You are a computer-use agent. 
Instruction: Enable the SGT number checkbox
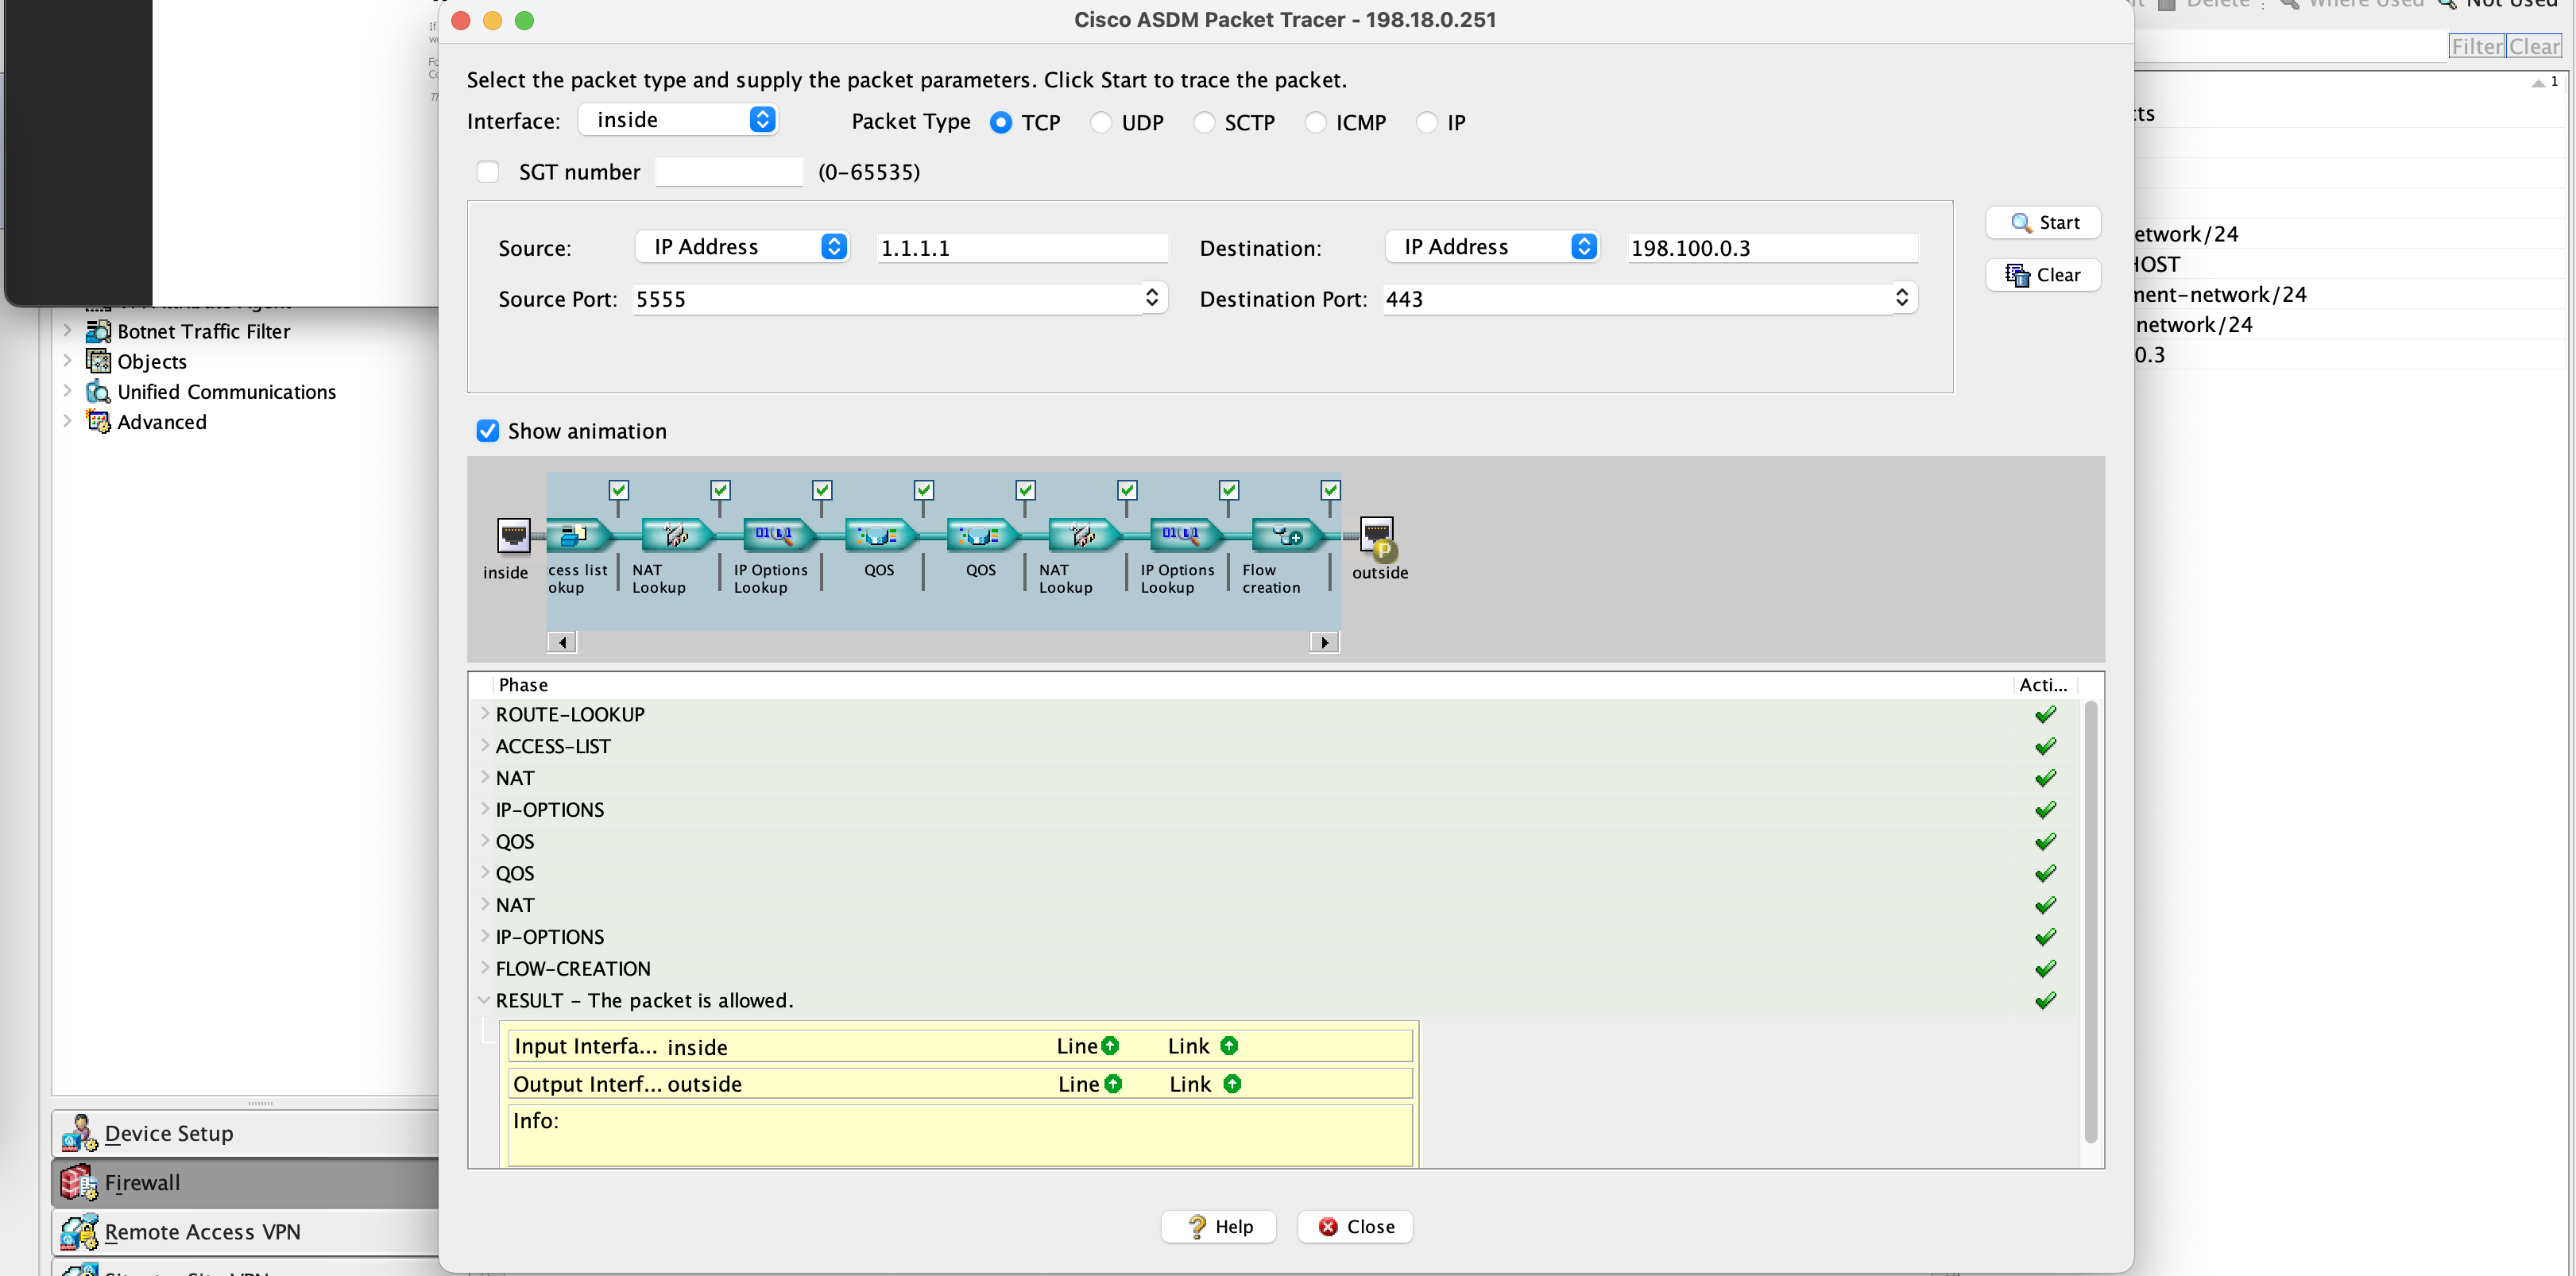click(488, 172)
